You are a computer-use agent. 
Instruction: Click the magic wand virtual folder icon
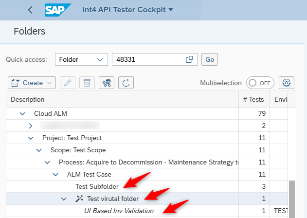pos(79,199)
